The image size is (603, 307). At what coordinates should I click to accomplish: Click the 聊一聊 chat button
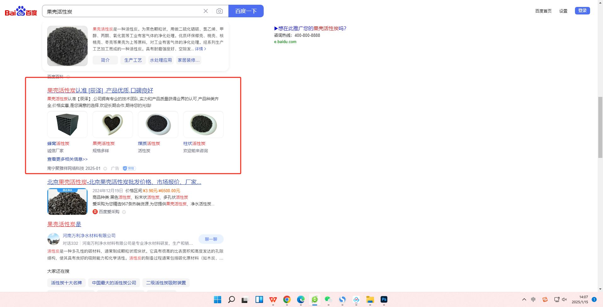pyautogui.click(x=211, y=239)
